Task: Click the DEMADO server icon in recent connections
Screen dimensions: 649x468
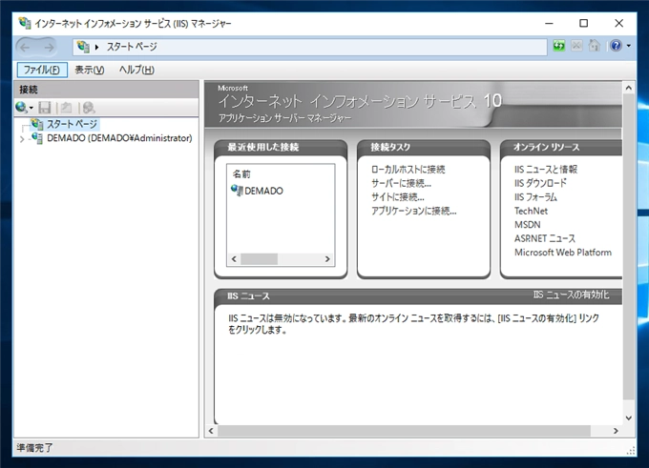Action: [237, 191]
